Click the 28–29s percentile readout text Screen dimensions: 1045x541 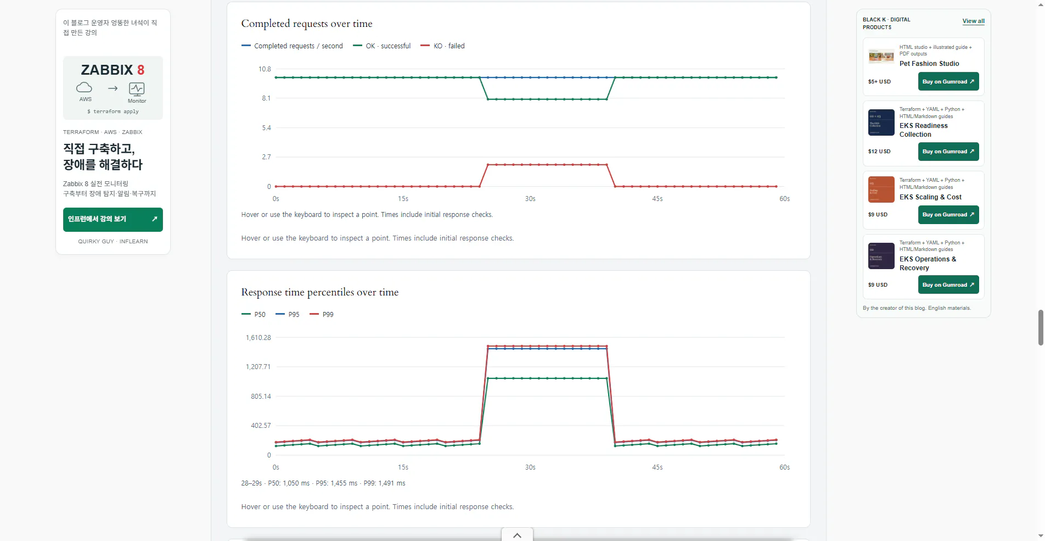pos(323,483)
